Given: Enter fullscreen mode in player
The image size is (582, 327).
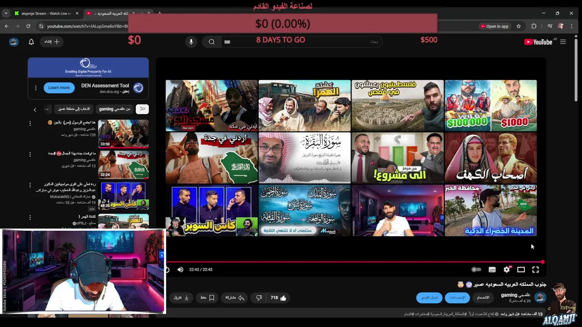Looking at the screenshot, I should click(x=536, y=269).
